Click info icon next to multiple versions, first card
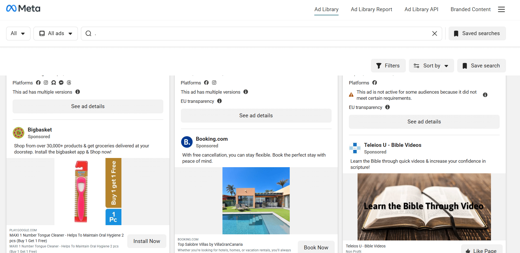The height and width of the screenshot is (253, 520). 78,92
